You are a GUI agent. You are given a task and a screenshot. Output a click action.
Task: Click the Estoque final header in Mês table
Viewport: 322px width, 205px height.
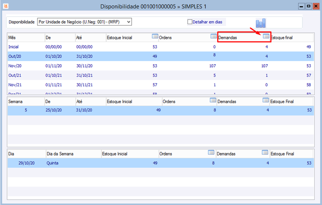(x=292, y=38)
